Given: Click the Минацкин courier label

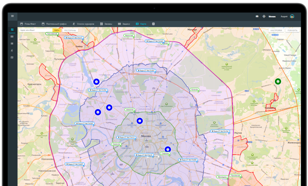Looking at the screenshot, I should coord(222,177).
